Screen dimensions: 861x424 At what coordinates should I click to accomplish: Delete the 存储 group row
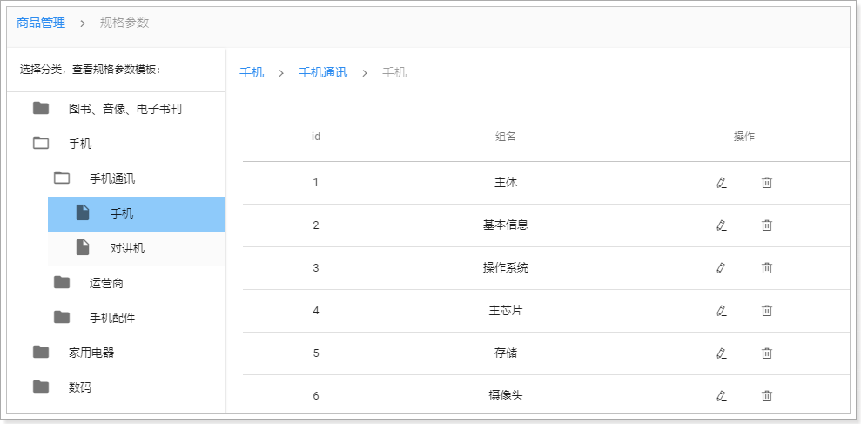[767, 353]
